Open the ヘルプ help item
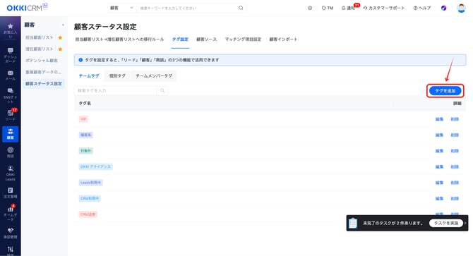The width and height of the screenshot is (473, 256). tap(422, 8)
